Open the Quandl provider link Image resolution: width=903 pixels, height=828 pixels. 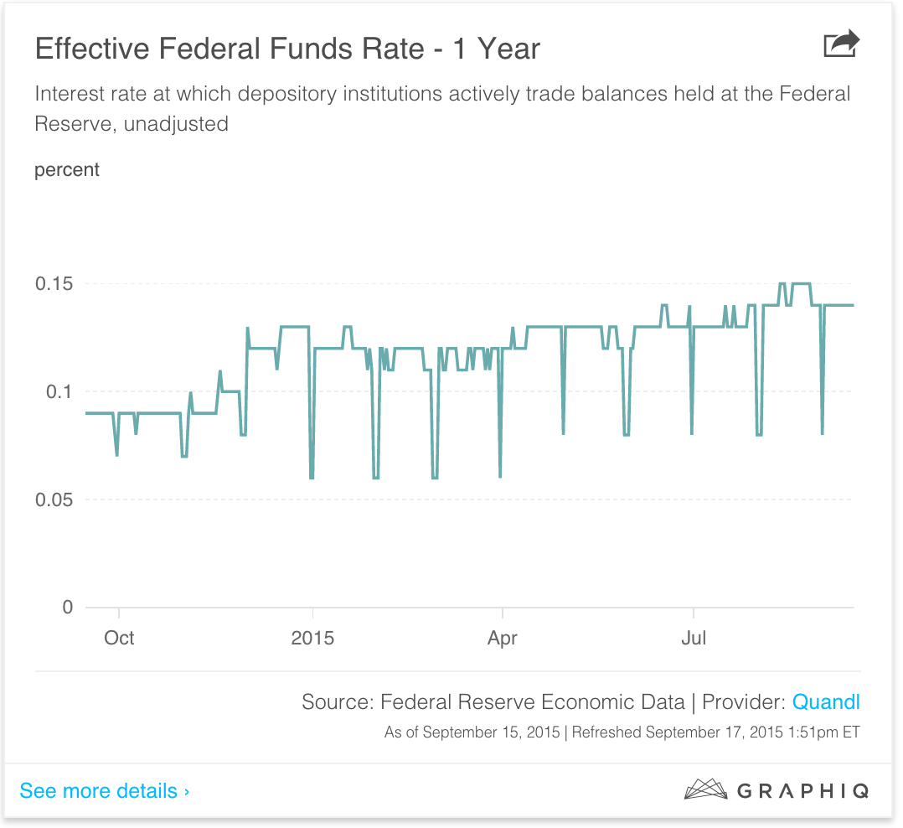[826, 701]
